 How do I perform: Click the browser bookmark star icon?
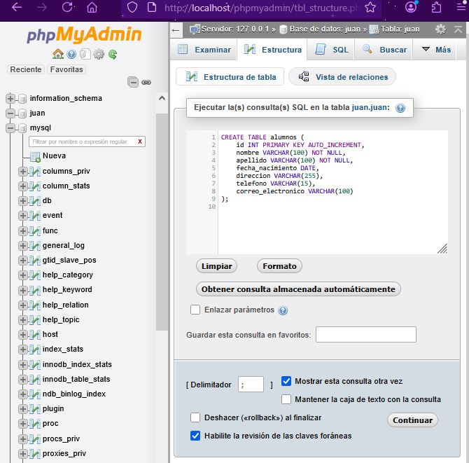(x=370, y=8)
